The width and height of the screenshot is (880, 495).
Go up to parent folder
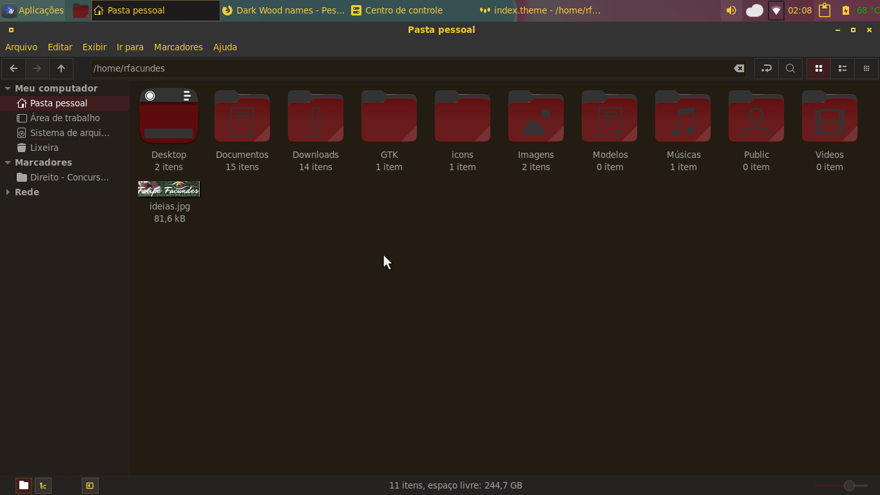(61, 68)
